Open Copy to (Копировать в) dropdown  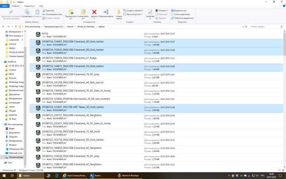(x=83, y=14)
